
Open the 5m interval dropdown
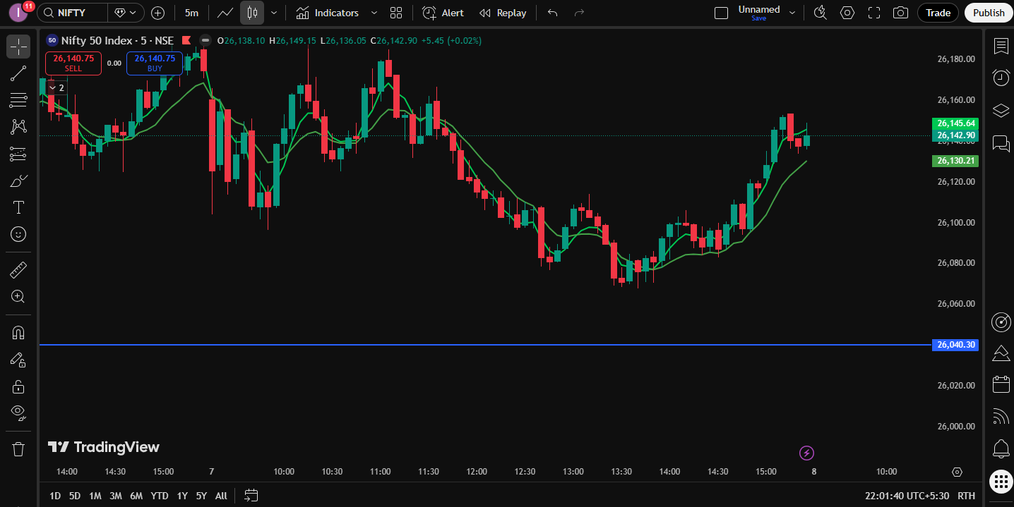pyautogui.click(x=191, y=12)
